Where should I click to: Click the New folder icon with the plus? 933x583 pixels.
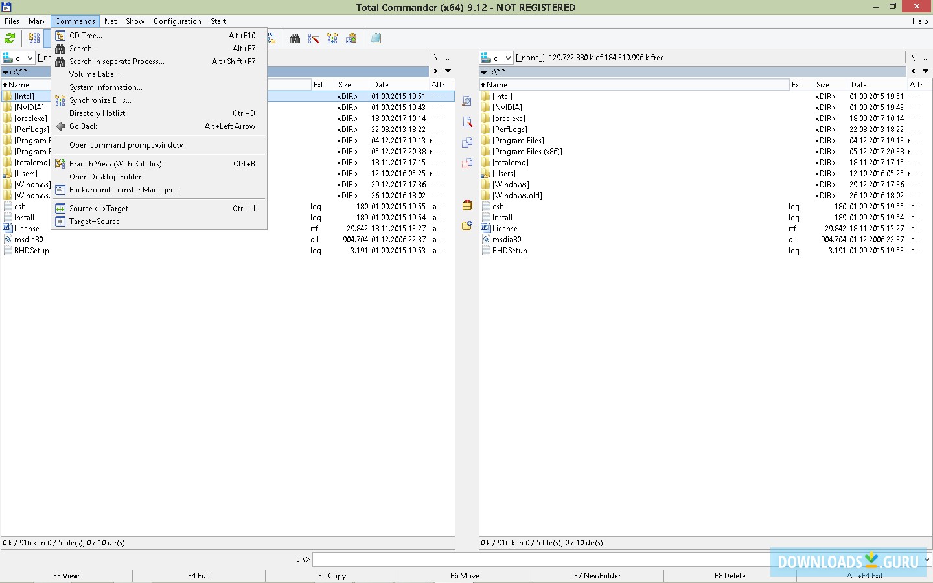[x=467, y=225]
